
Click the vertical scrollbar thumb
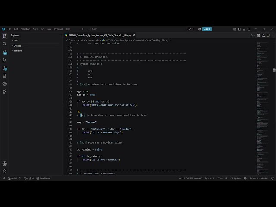[x=274, y=70]
